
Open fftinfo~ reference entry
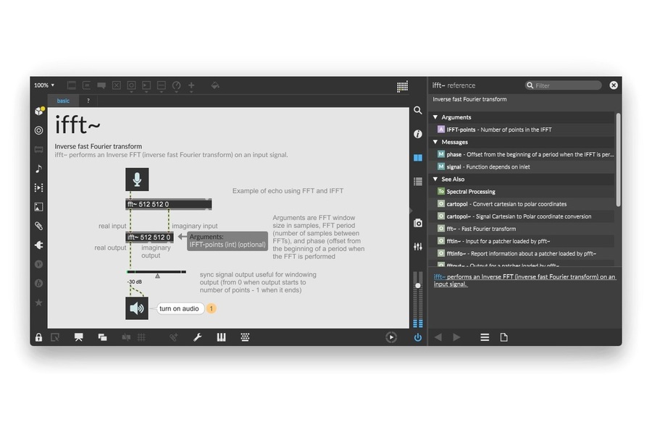pos(522,253)
